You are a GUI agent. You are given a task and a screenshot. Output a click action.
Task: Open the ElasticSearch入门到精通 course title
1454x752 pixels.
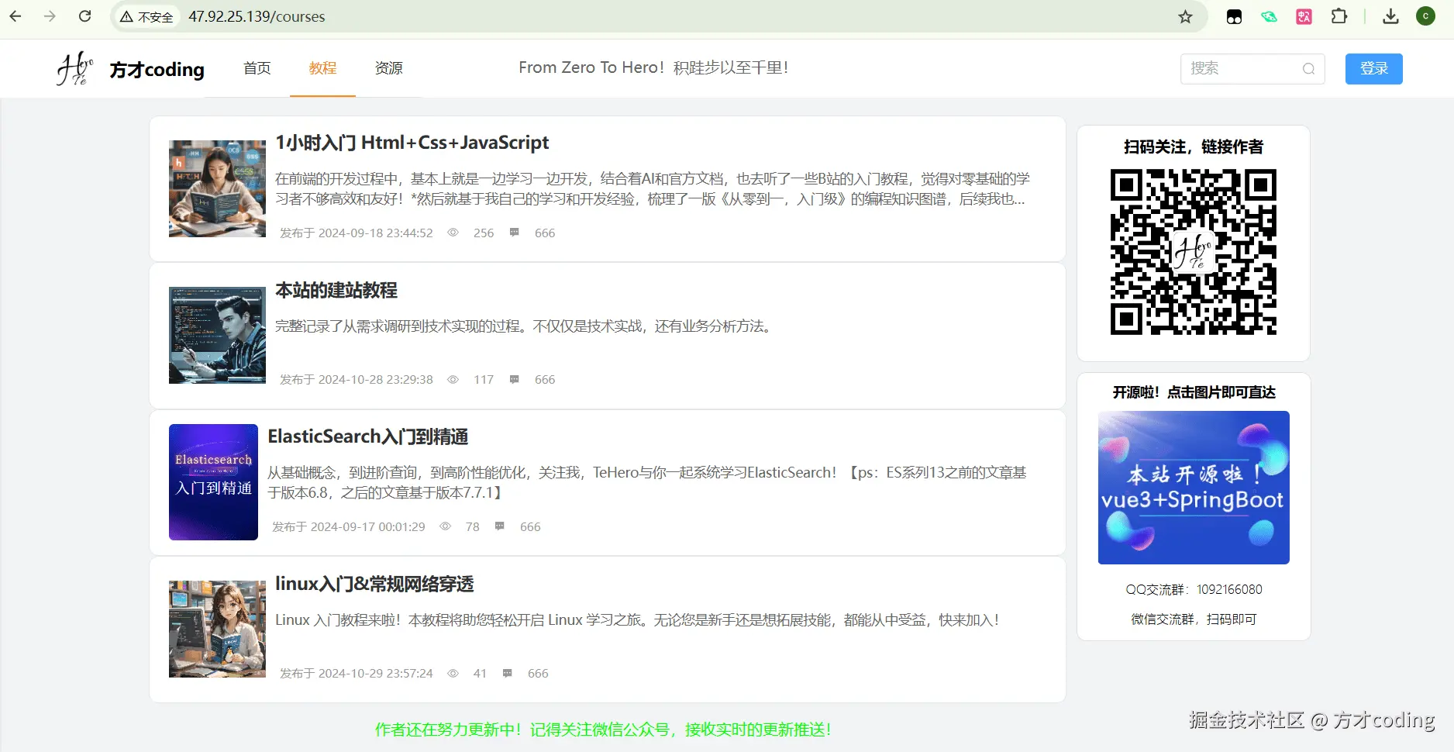pos(368,436)
